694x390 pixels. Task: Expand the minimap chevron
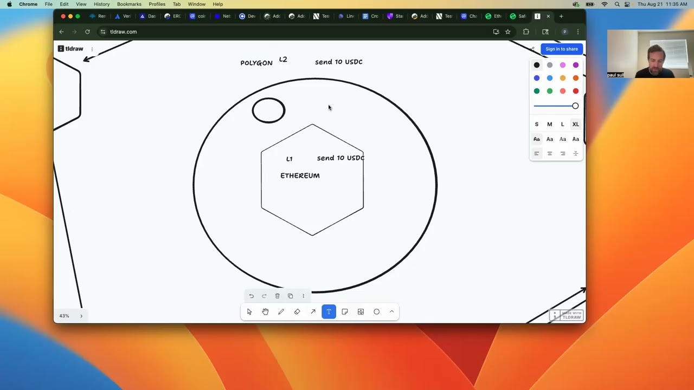tap(81, 316)
